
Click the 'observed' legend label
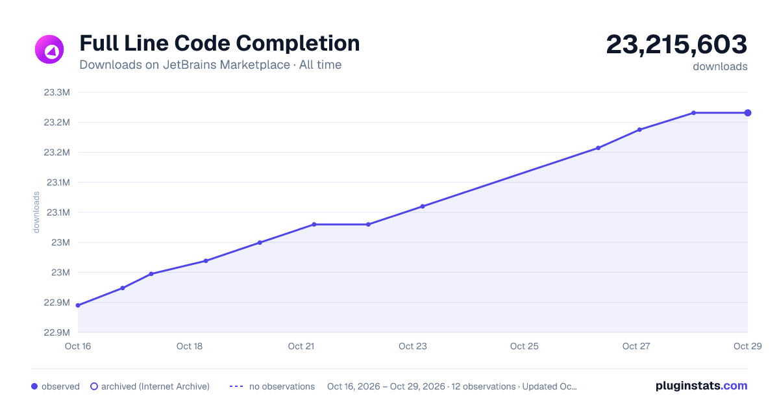[60, 386]
